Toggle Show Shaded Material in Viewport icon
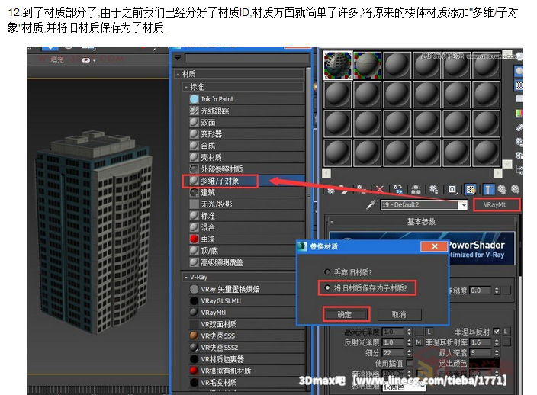 tap(471, 188)
